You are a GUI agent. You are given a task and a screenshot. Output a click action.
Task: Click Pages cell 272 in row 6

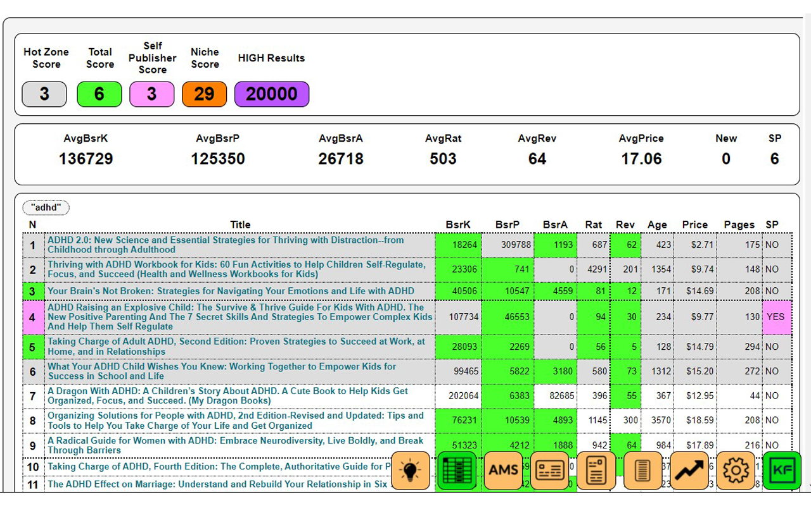click(739, 371)
